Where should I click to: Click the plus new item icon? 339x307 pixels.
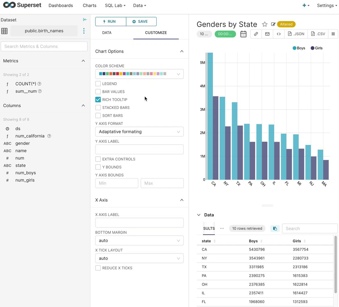(304, 5)
